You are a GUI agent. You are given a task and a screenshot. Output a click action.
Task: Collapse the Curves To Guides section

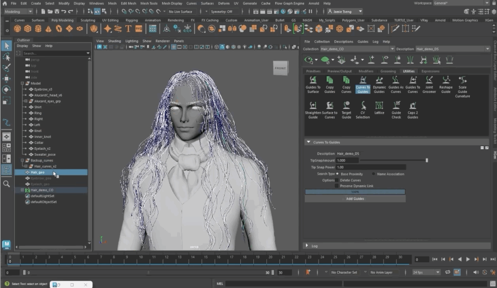click(308, 142)
